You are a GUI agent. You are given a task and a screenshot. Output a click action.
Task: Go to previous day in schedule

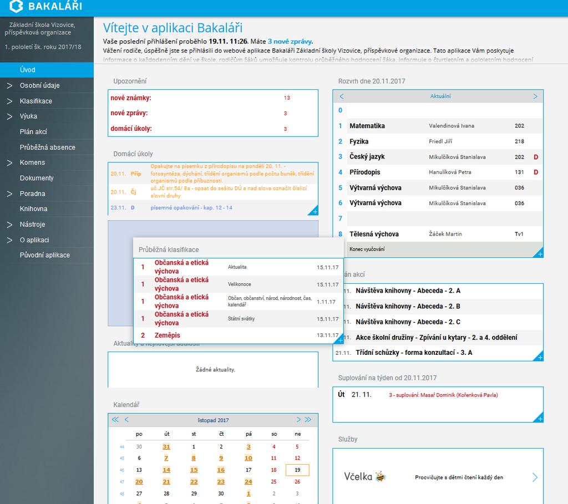click(342, 96)
